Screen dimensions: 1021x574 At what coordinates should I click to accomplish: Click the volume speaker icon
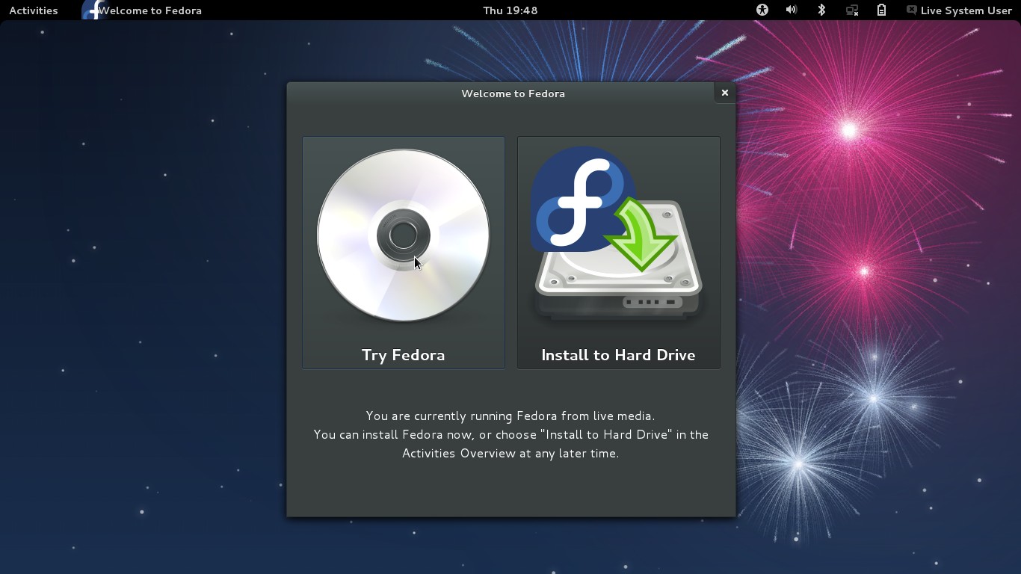pos(791,10)
